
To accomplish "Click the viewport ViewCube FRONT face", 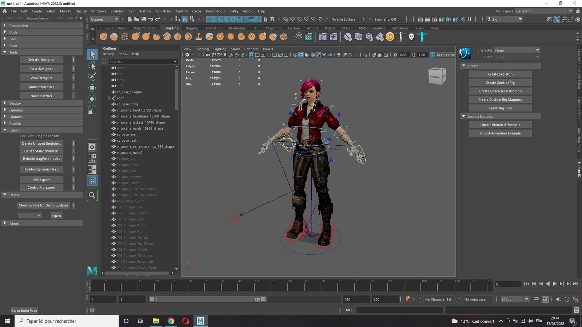I will click(x=435, y=77).
